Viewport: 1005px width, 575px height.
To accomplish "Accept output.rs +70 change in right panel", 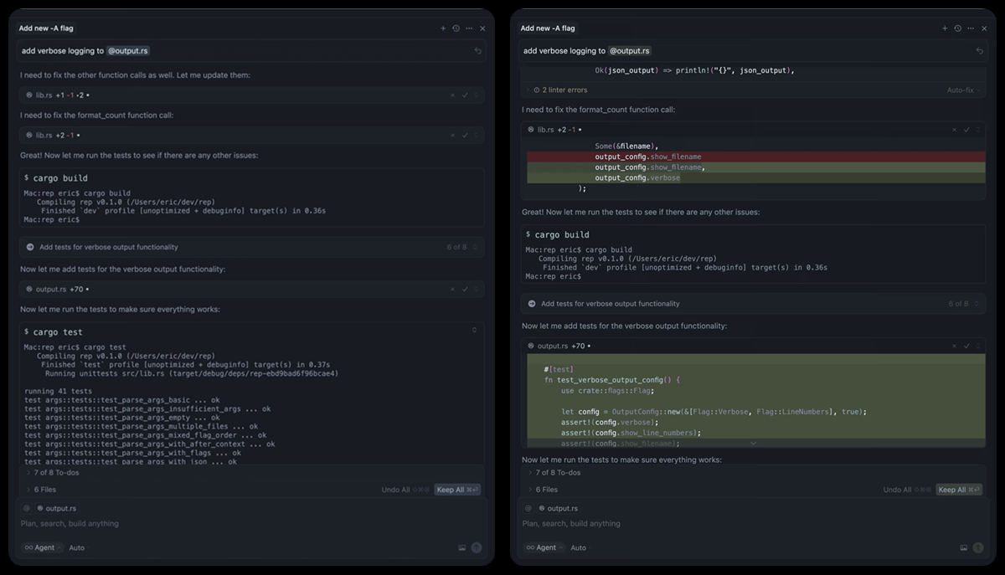I will click(966, 346).
